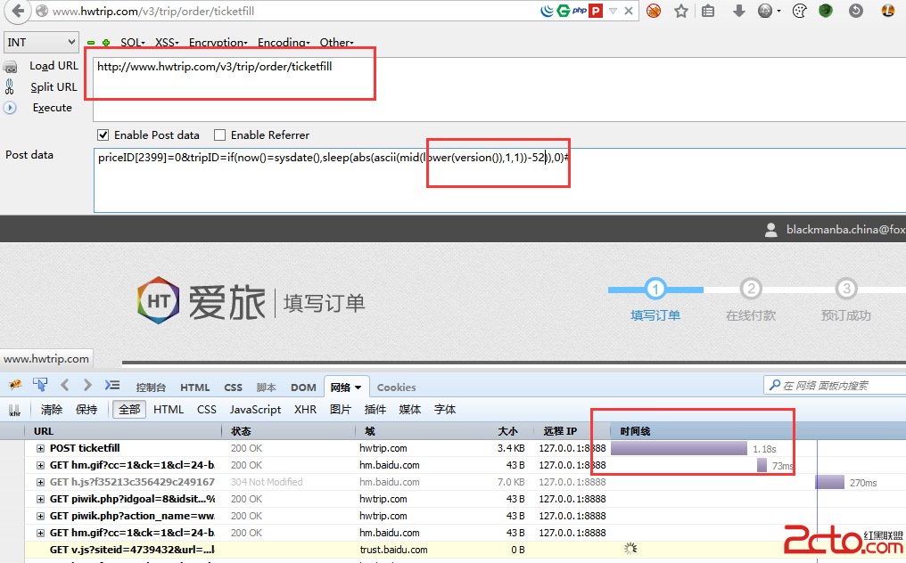Open the Encoding dropdown menu in HackBar
This screenshot has height=563, width=906.
click(x=284, y=43)
